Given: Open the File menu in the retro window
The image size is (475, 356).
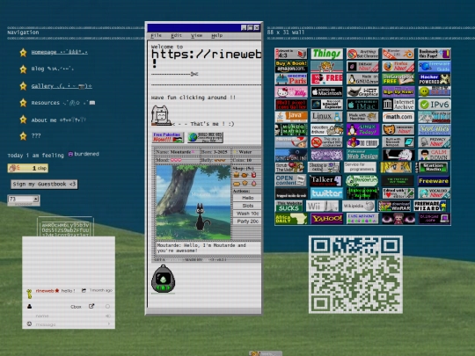Looking at the screenshot, I should point(156,35).
